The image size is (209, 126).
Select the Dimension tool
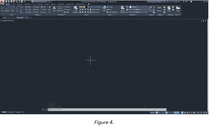coord(60,9)
